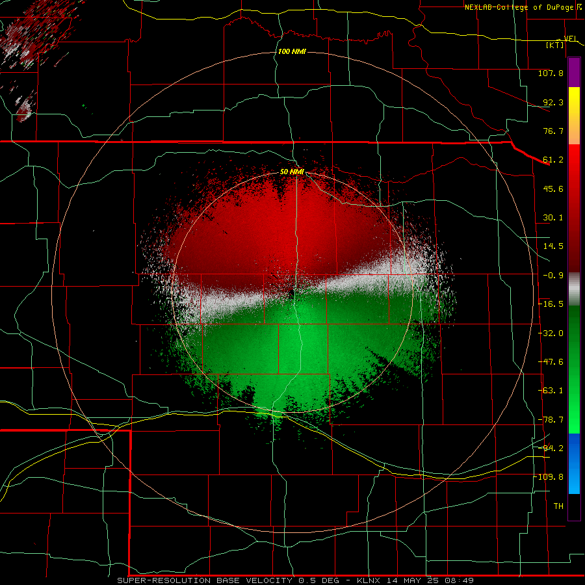The image size is (585, 585).
Task: Click the -94.2 value on velocity scale
Action: (x=551, y=448)
